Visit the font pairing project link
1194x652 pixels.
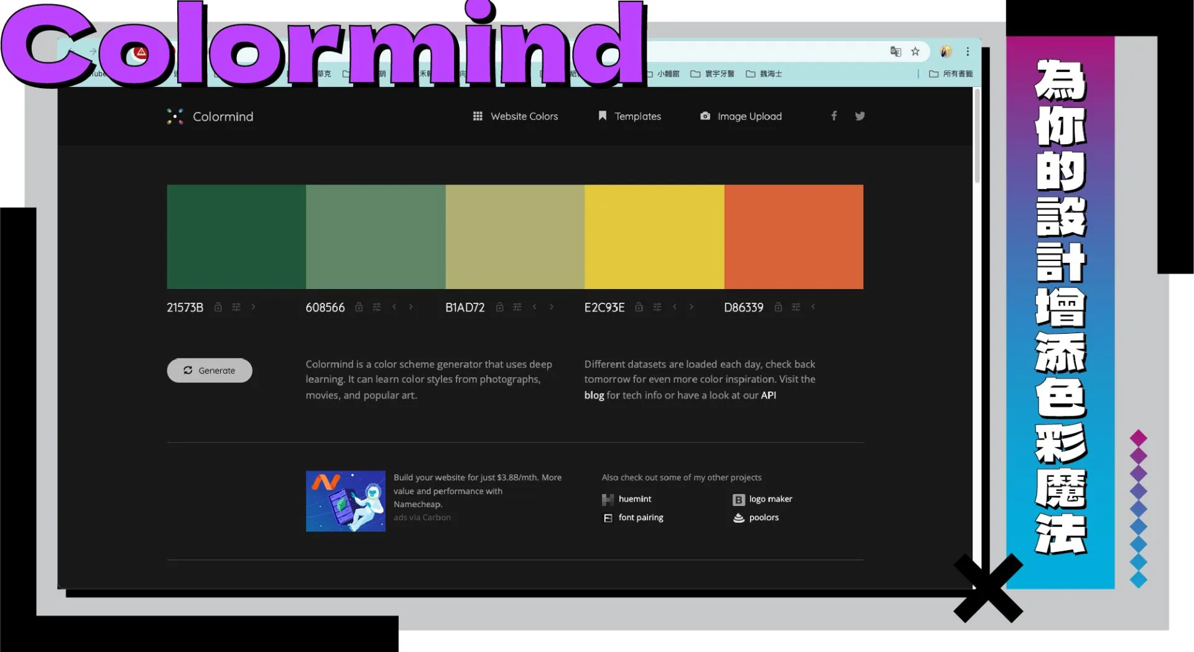633,518
